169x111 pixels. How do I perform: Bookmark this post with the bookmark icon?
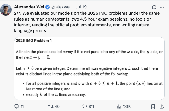pos(153,106)
